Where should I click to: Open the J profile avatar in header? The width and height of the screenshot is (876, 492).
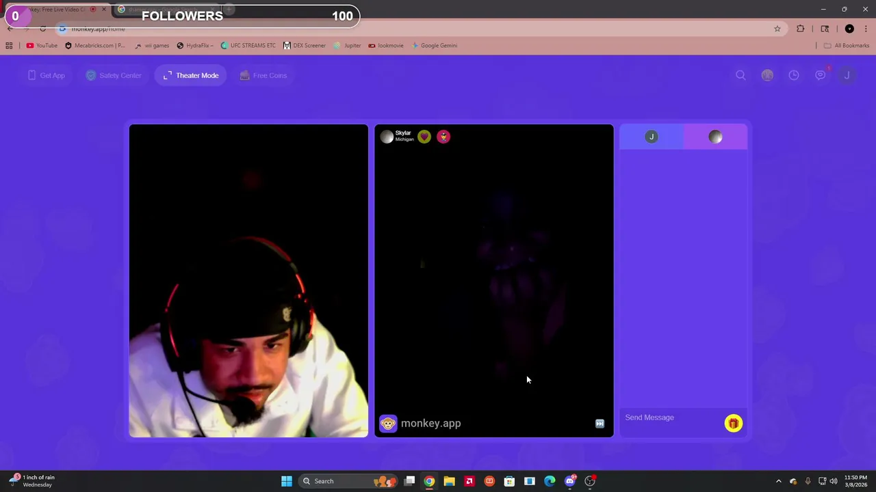(x=847, y=75)
